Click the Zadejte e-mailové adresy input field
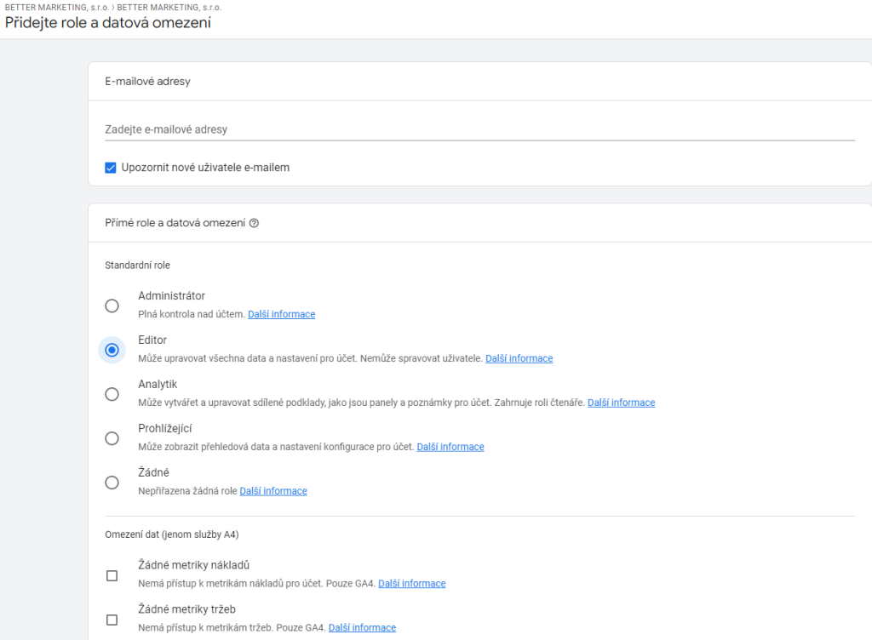Image resolution: width=872 pixels, height=640 pixels. pyautogui.click(x=480, y=129)
